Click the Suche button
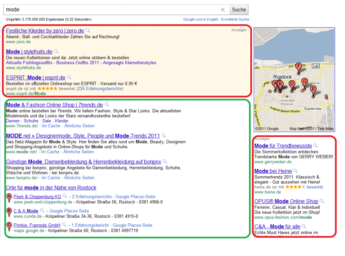The image size is (345, 256). [x=239, y=10]
